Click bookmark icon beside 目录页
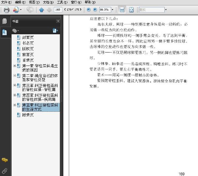Image resolution: width=198 pixels, height=176 pixels. click(18, 60)
